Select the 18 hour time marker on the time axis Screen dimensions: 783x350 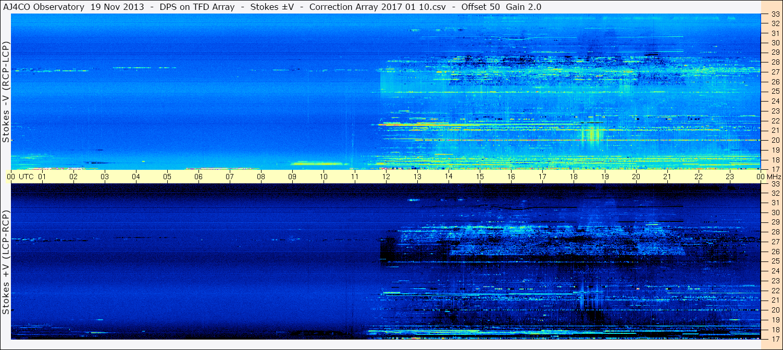tap(574, 177)
